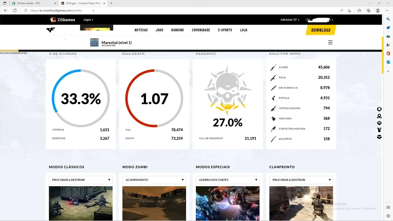Jump to the box inventory section icon

click(x=379, y=137)
